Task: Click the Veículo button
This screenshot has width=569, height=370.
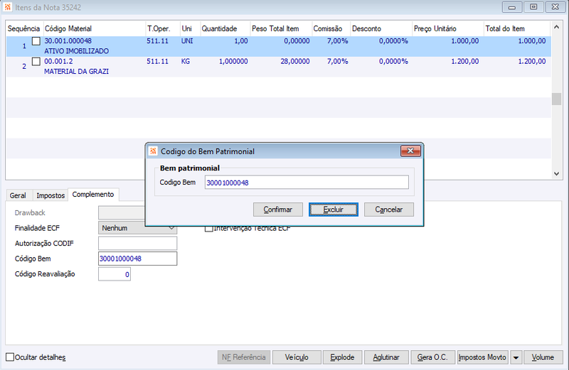Action: (297, 357)
